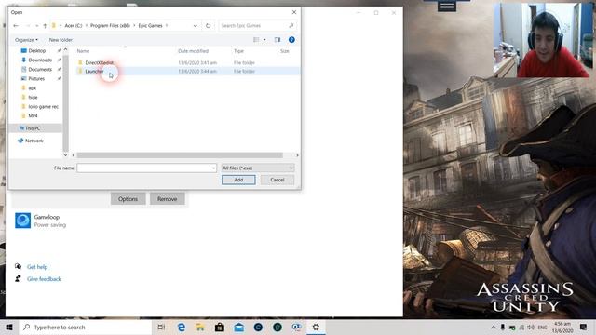Select Desktop in the navigation pane

pyautogui.click(x=37, y=50)
